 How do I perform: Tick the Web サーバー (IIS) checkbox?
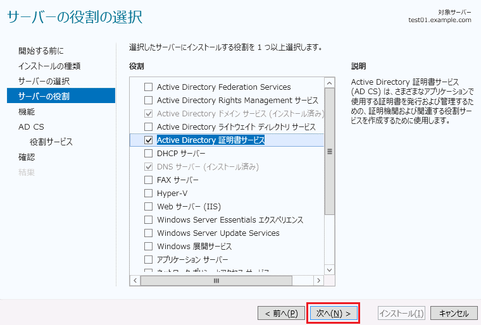tap(149, 206)
